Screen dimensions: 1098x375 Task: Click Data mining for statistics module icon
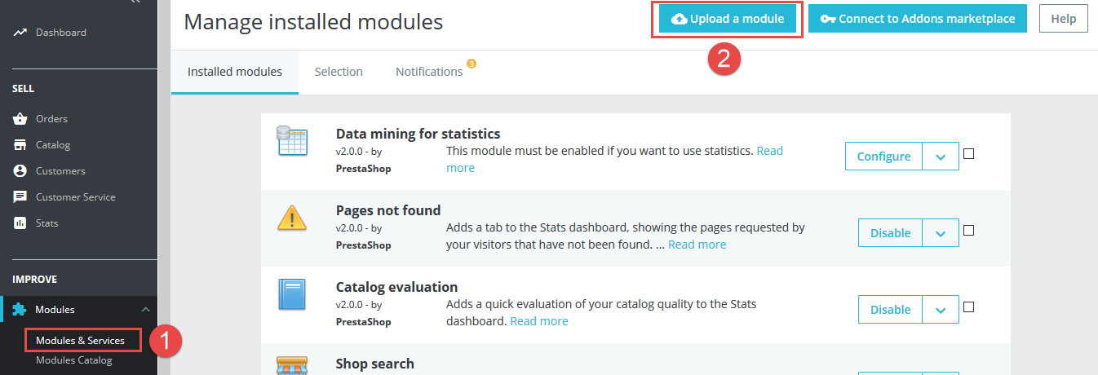point(291,142)
